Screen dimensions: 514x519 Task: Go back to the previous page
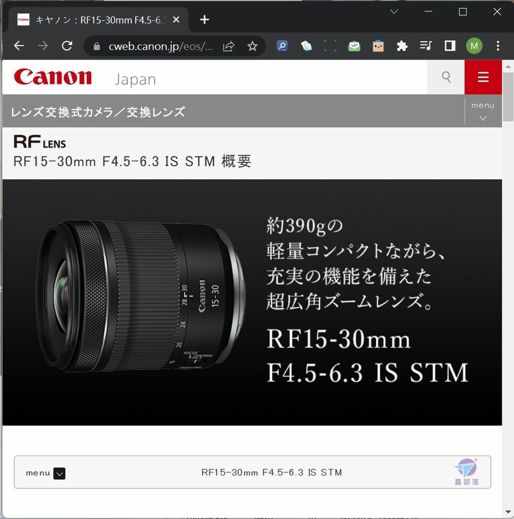(x=19, y=46)
